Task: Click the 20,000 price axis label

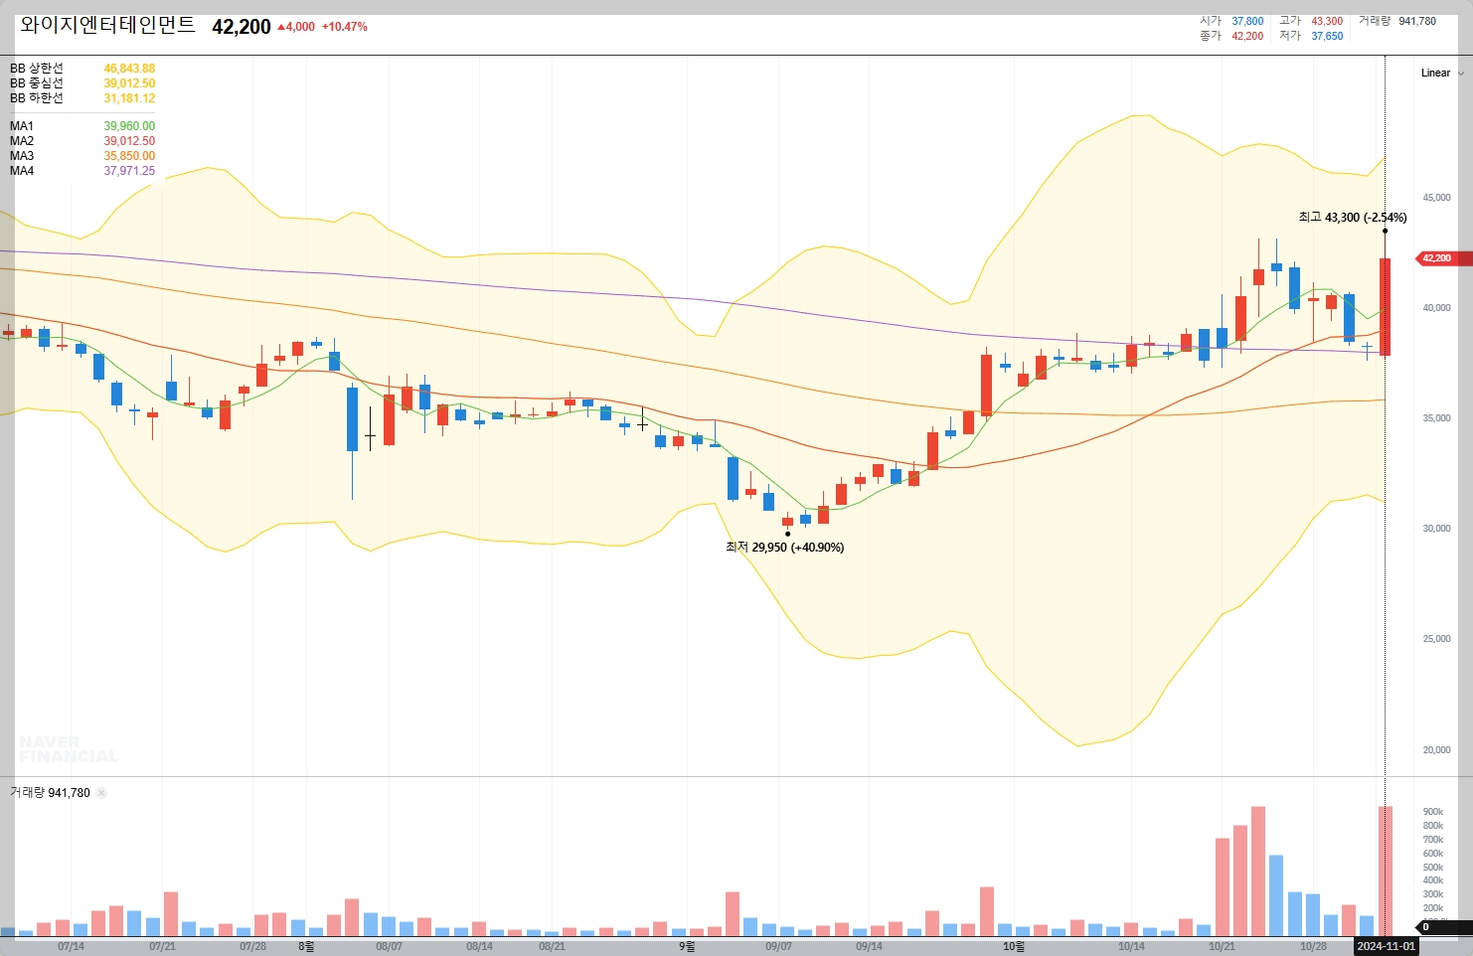Action: pyautogui.click(x=1436, y=750)
